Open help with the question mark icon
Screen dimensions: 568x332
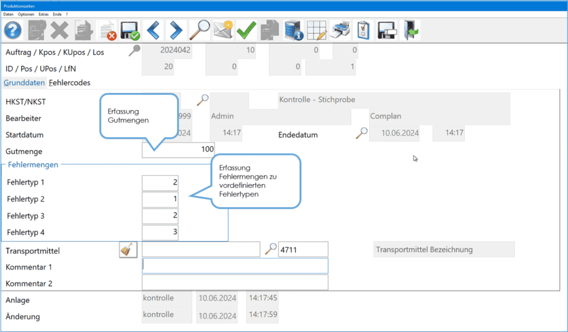tap(13, 30)
